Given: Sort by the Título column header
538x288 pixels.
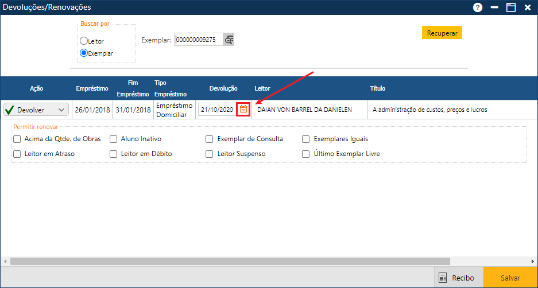Looking at the screenshot, I should [377, 88].
